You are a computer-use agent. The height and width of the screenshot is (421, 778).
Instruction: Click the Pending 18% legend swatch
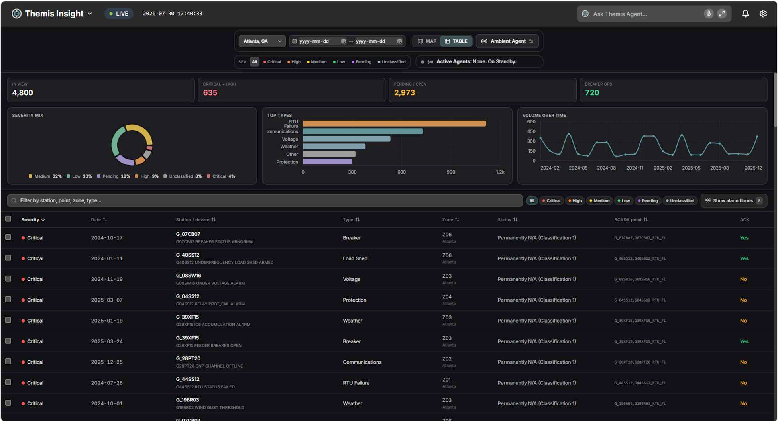pos(98,176)
